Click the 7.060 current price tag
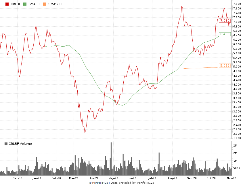Image resolution: width=243 pixels, height=186 pixels. tap(225, 21)
